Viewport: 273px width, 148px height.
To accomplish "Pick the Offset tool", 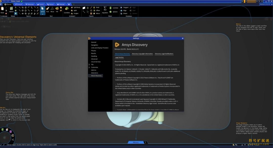I will pyautogui.click(x=97, y=10).
